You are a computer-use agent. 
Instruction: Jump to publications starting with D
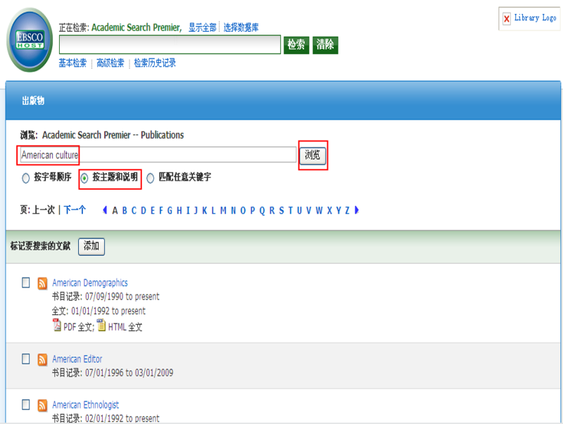click(144, 210)
